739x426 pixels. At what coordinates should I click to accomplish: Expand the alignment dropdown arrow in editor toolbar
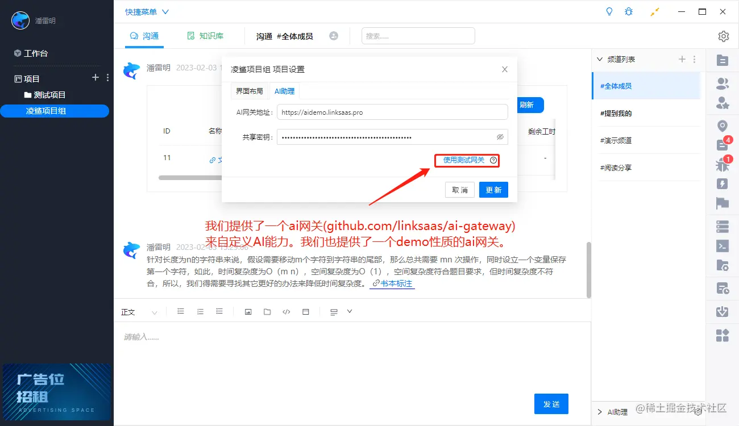350,311
